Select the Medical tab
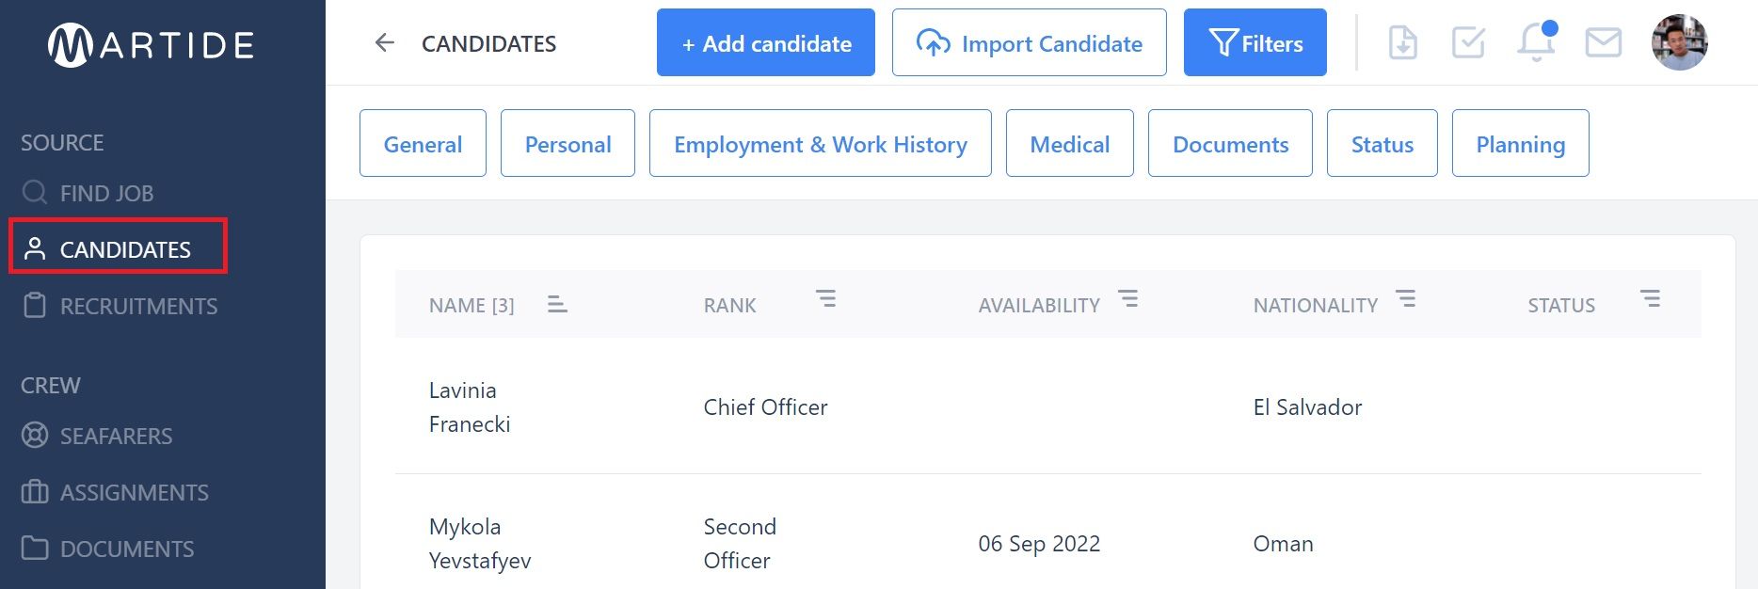Viewport: 1758px width, 589px height. [x=1069, y=143]
